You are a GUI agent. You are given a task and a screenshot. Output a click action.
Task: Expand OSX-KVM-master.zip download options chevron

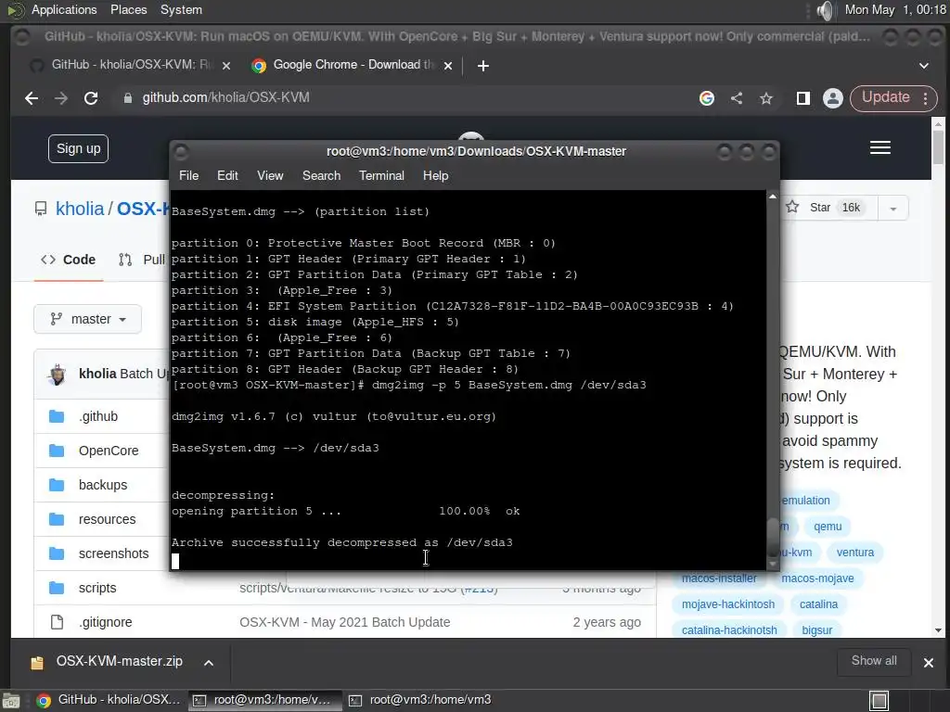point(209,662)
